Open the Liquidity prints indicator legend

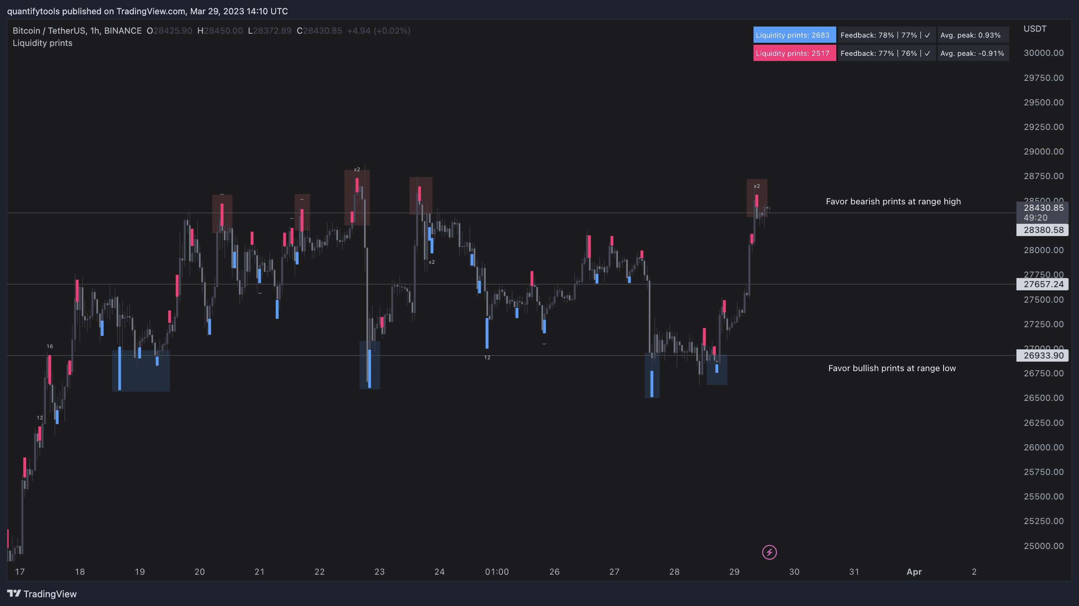click(42, 43)
